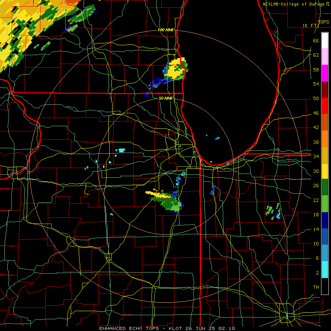Screen dimensions: 331x331
Task: Click the '26' legend value
Action: (x=316, y=186)
